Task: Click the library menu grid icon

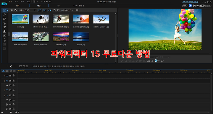Action: (54, 10)
